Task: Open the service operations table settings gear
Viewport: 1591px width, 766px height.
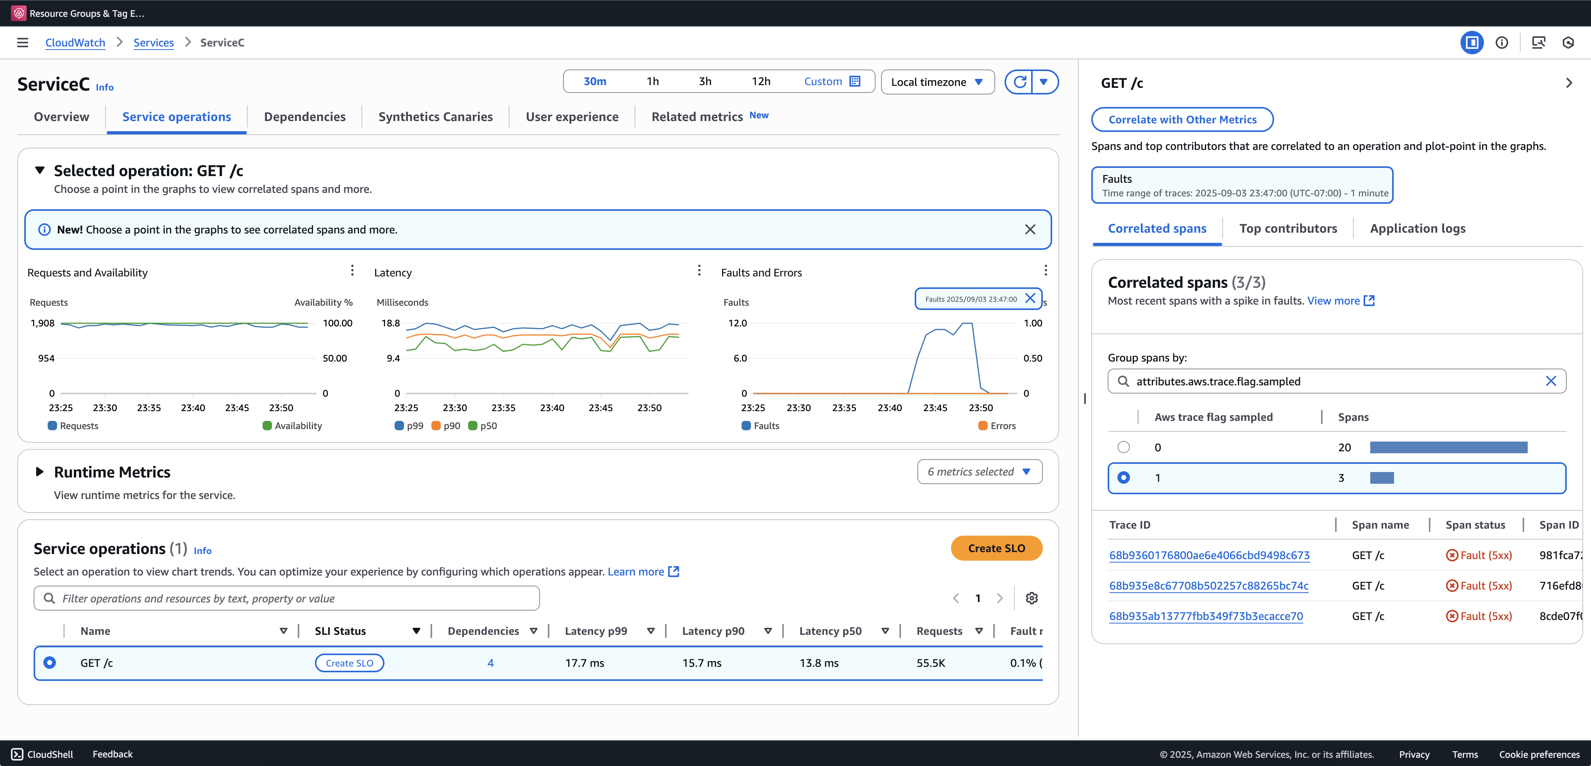Action: point(1031,598)
